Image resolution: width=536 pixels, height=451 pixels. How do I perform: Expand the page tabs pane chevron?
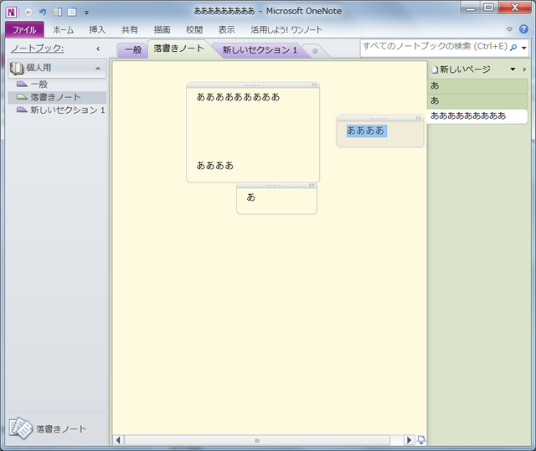point(524,69)
